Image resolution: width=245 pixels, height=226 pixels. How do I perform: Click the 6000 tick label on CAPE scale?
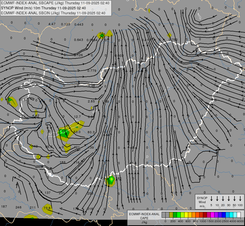(x=240, y=221)
